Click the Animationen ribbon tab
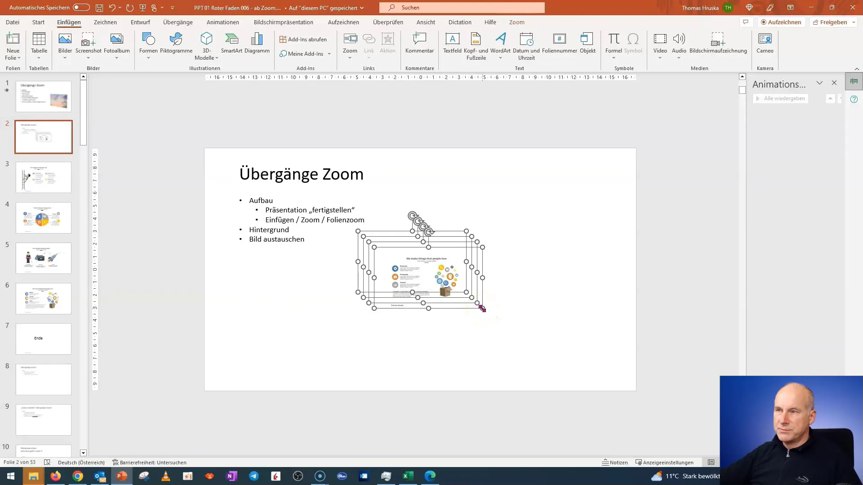 tap(223, 22)
